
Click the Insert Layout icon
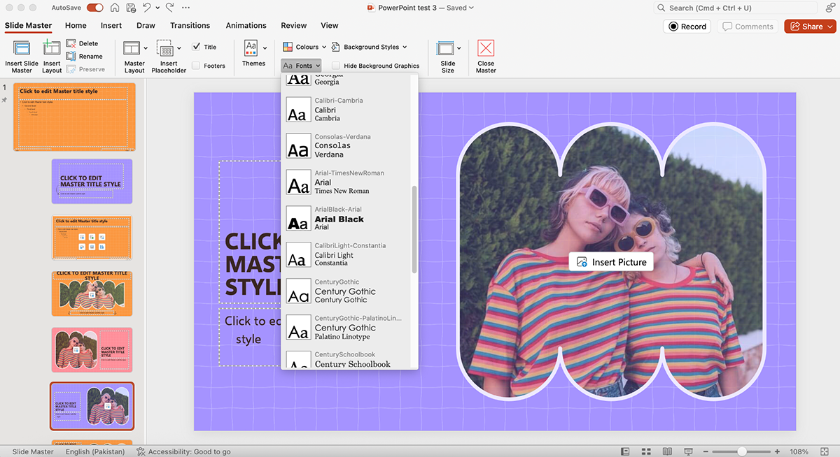pos(52,48)
